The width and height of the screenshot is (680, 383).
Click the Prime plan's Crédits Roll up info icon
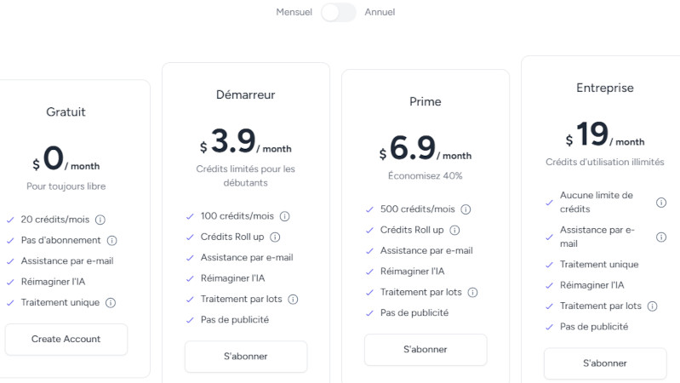click(x=454, y=230)
